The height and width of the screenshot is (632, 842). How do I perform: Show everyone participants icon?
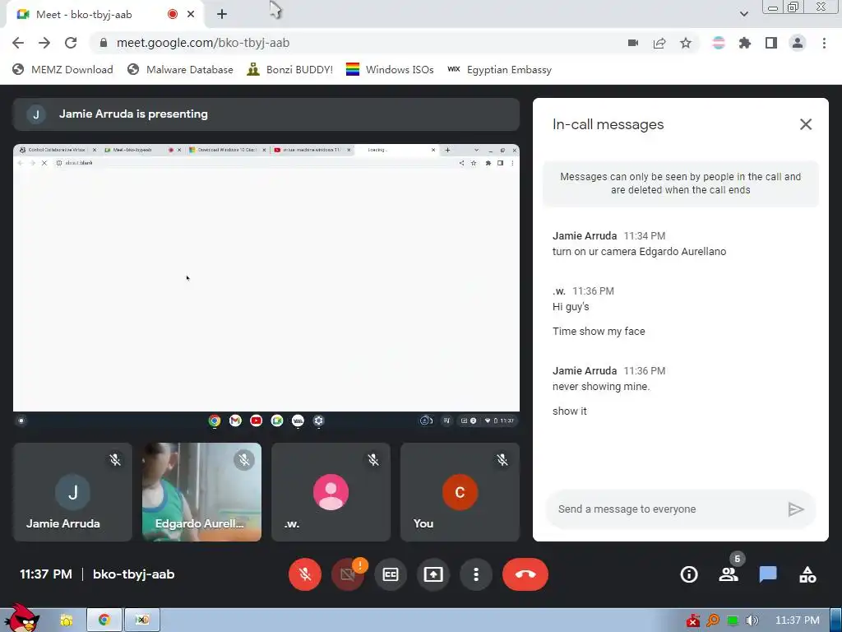[729, 574]
